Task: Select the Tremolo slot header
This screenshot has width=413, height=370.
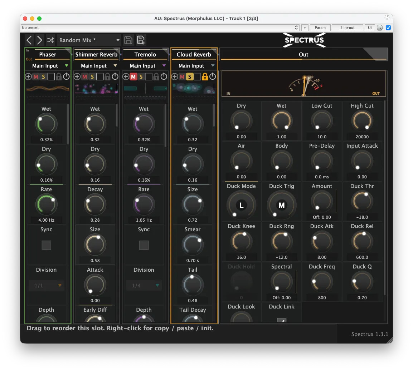Action: pyautogui.click(x=145, y=54)
